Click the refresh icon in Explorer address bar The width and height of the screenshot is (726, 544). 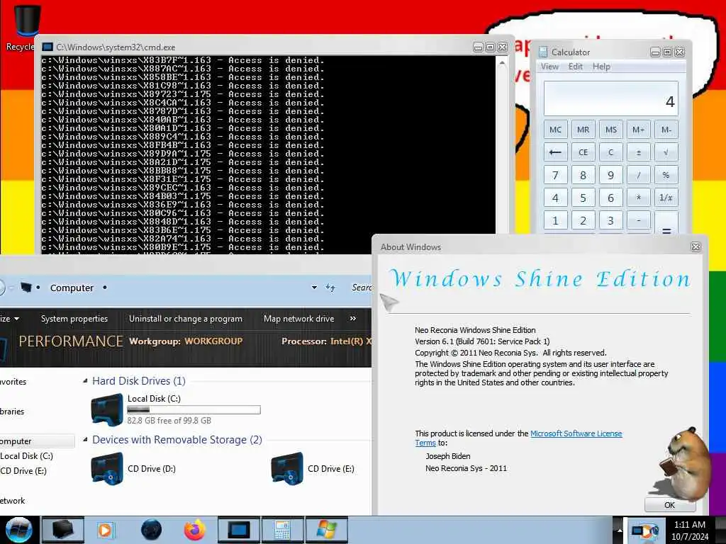tap(330, 288)
